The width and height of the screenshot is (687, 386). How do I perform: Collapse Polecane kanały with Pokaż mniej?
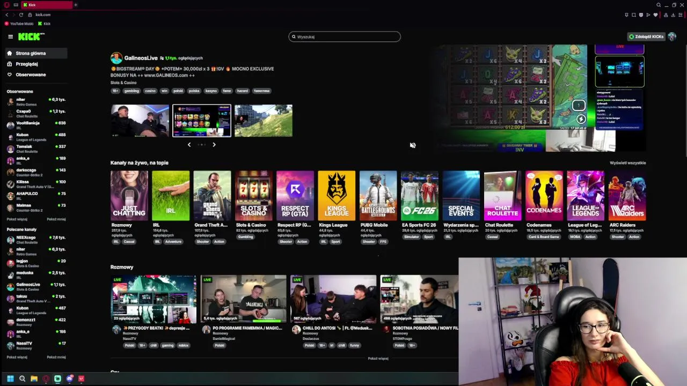[x=56, y=357]
